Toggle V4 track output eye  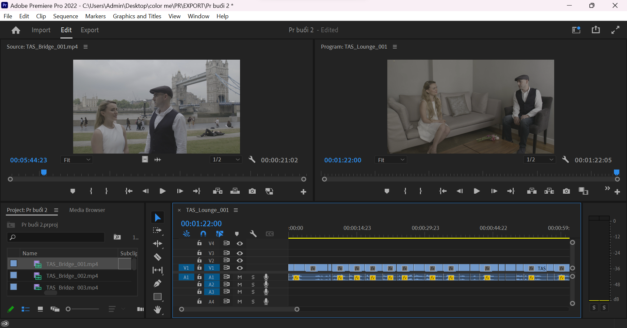(x=240, y=244)
